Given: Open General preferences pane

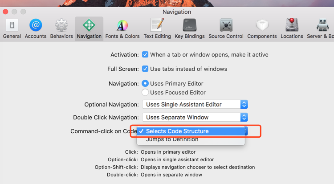Looking at the screenshot, I should coord(12,29).
